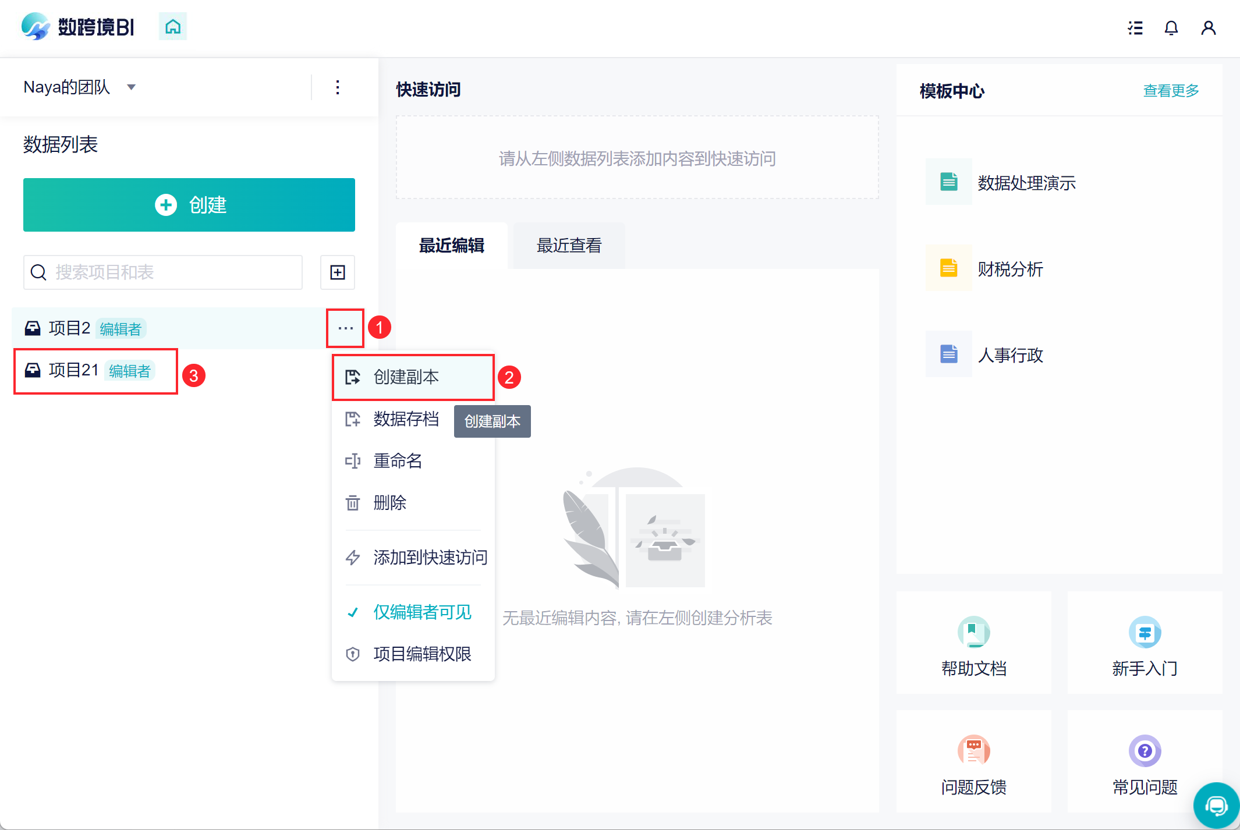Click the 查看更多 link
The height and width of the screenshot is (830, 1240).
point(1171,91)
